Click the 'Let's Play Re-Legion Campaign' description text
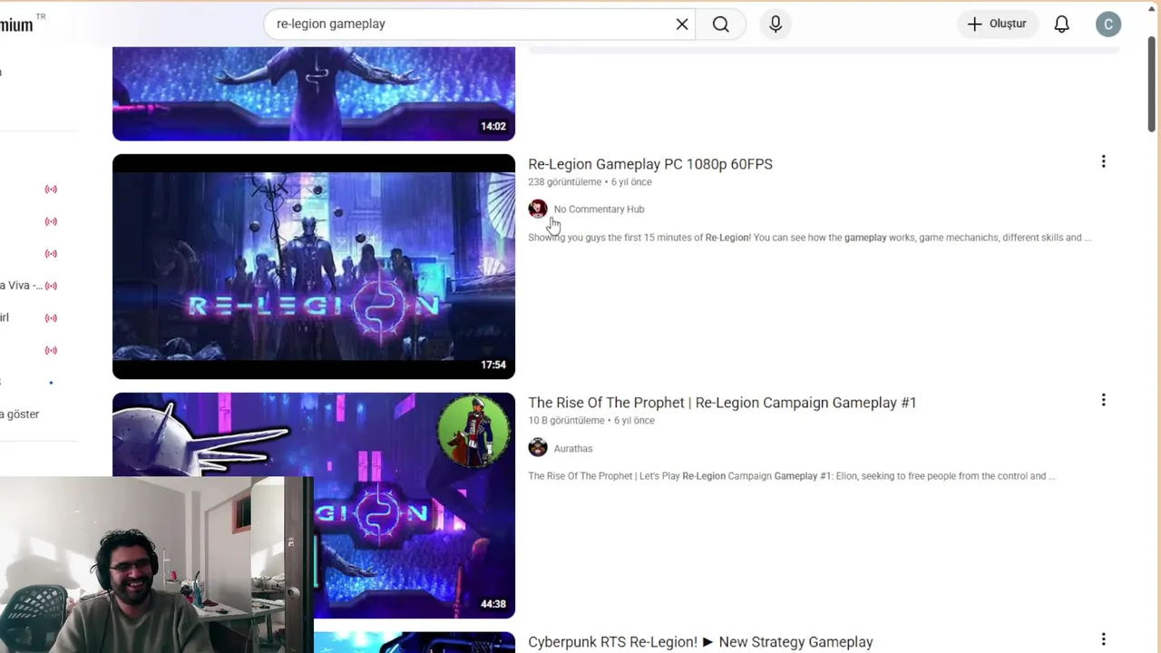1161x653 pixels. coord(791,476)
